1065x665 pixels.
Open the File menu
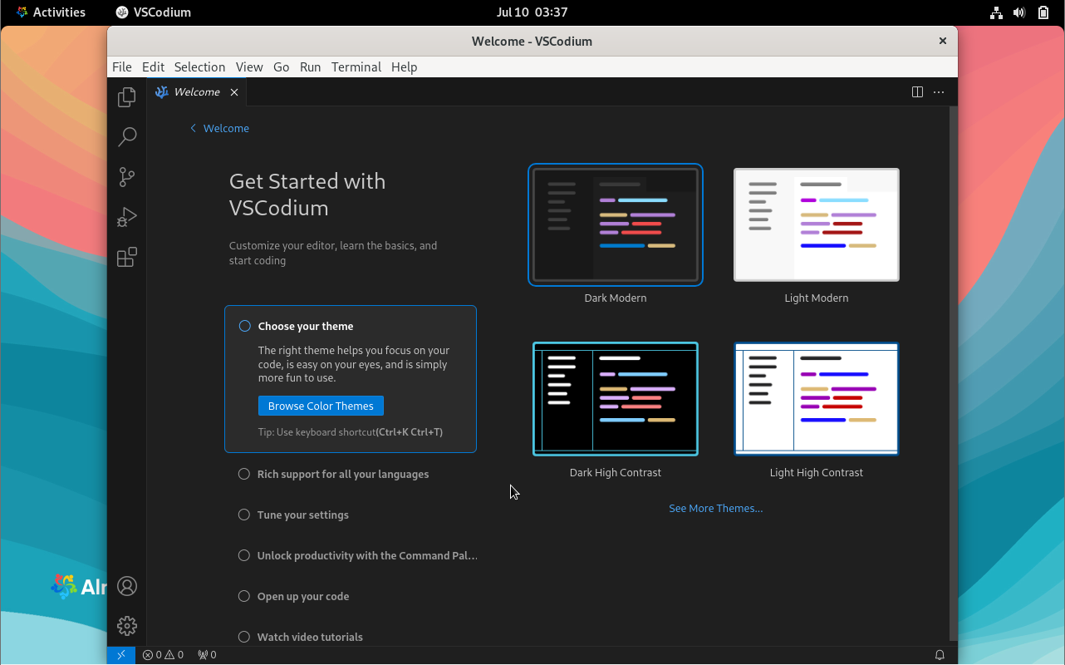(x=121, y=66)
